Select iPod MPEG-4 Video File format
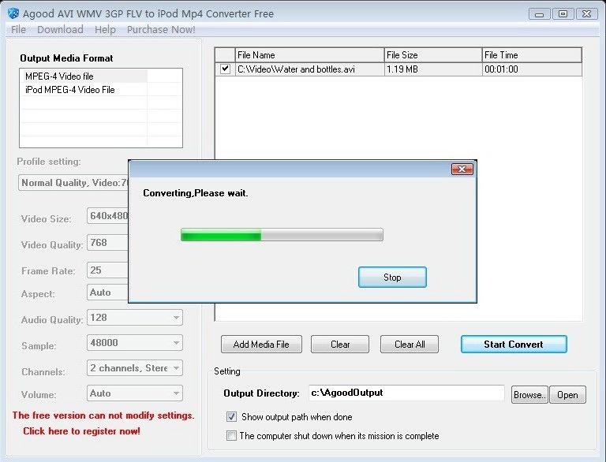606x462 pixels. [83, 90]
